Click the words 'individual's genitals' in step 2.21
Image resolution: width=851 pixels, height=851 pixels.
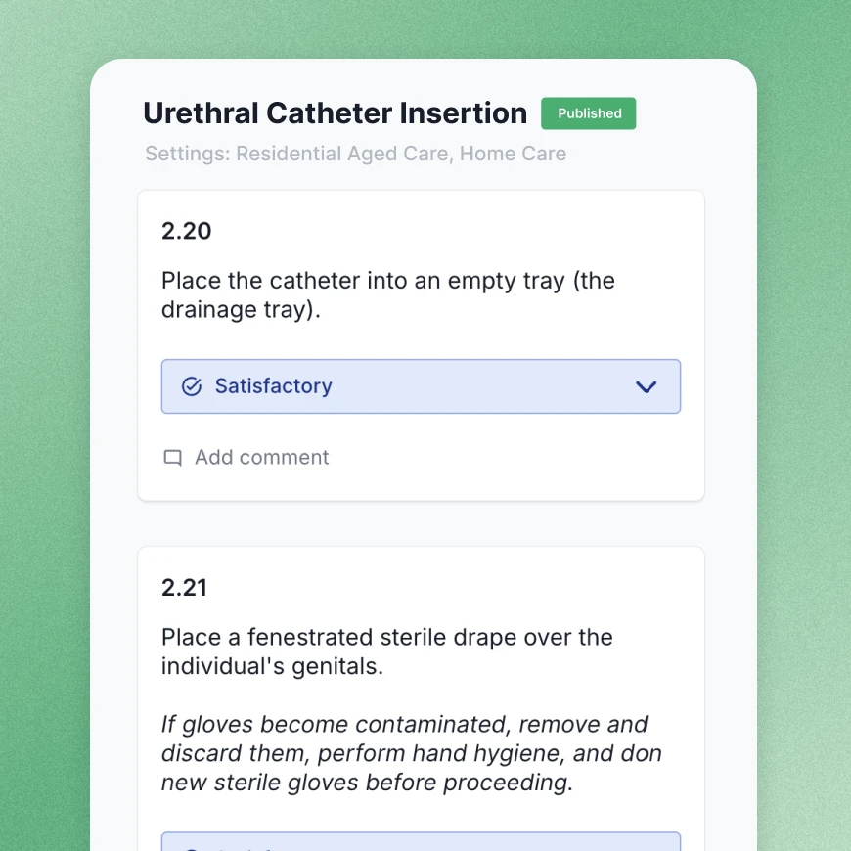pos(269,667)
